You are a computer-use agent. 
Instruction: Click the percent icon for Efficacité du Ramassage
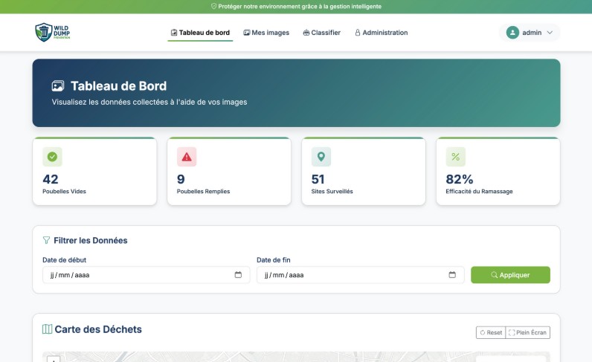tap(455, 157)
